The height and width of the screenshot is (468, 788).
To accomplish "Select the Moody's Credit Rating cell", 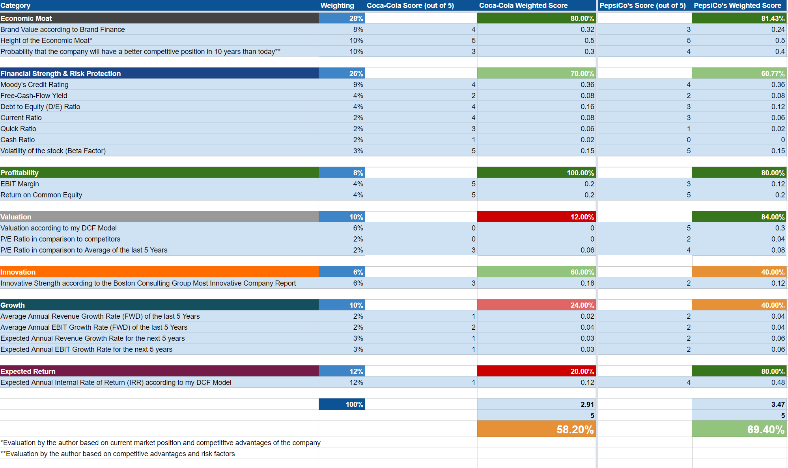I will coord(159,84).
